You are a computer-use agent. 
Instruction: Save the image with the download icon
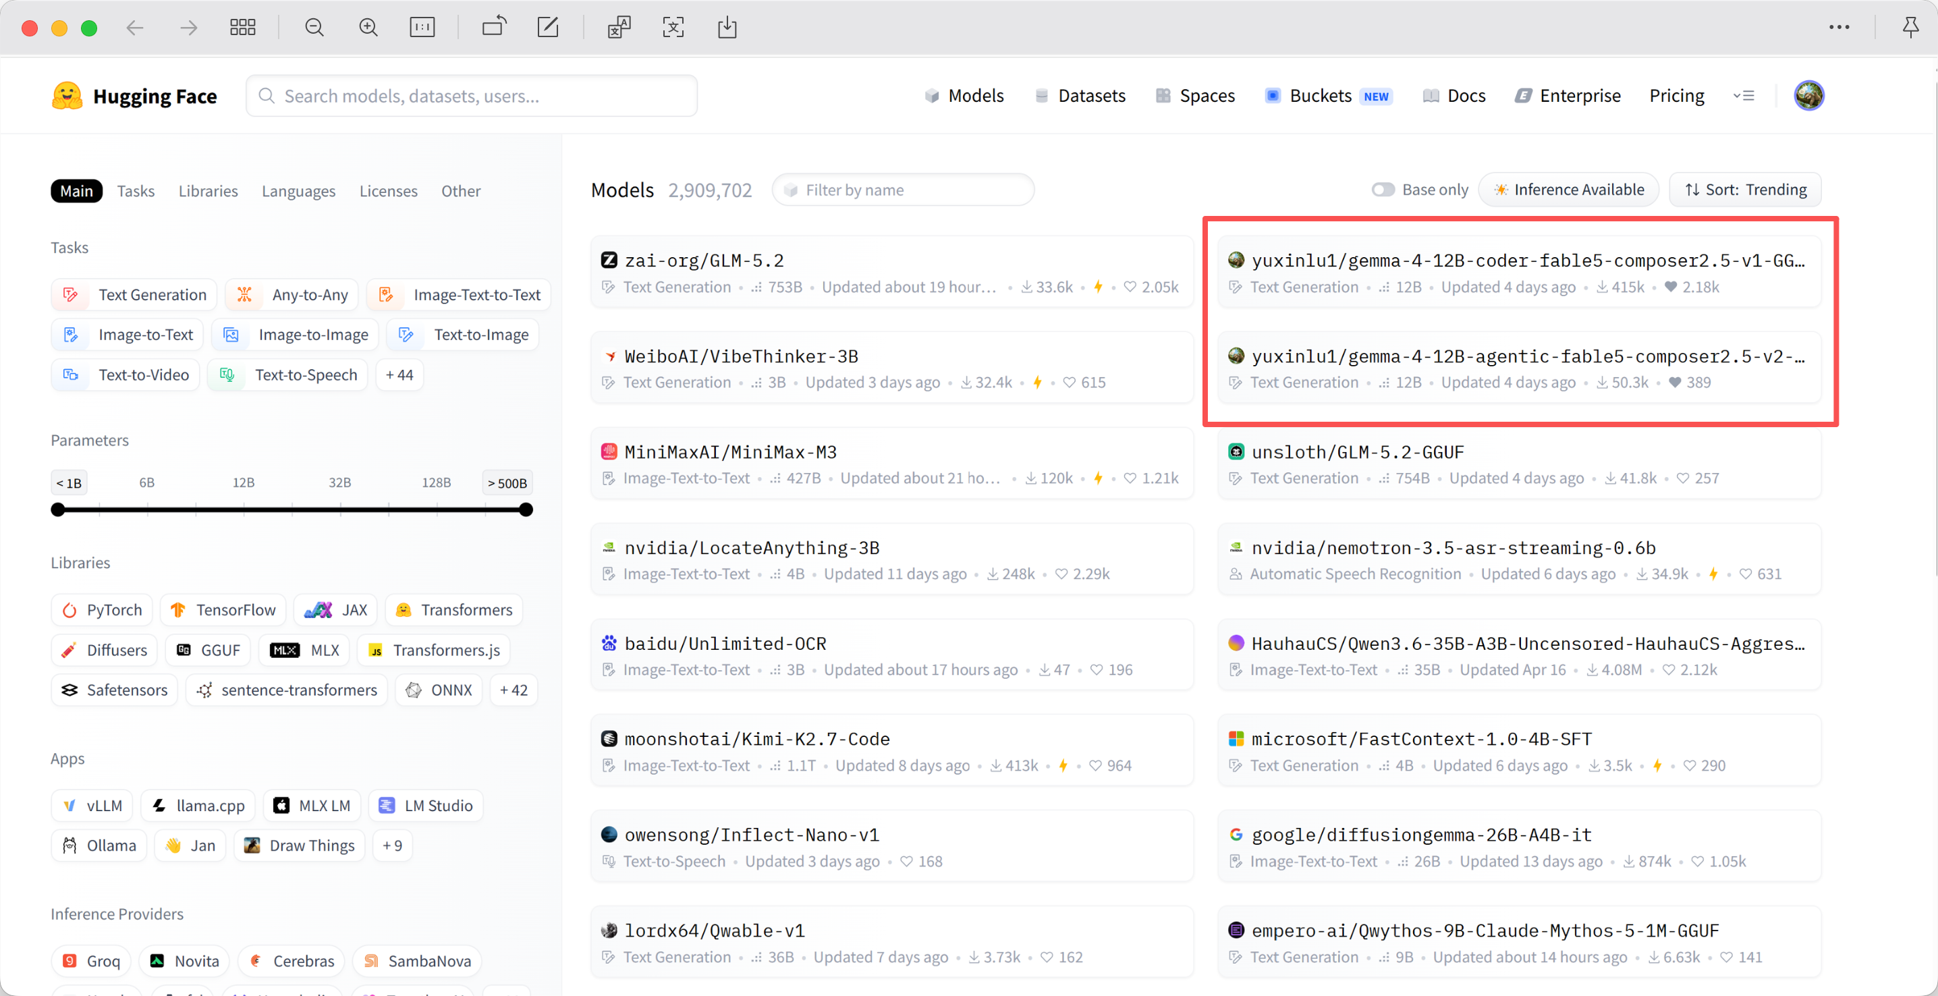[727, 28]
